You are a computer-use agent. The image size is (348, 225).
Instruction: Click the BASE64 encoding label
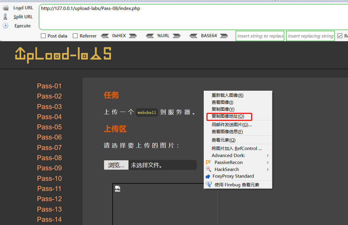point(209,36)
